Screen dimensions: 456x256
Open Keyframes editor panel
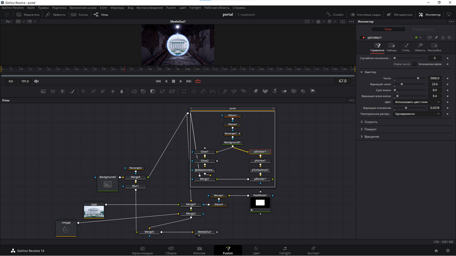tap(365, 15)
